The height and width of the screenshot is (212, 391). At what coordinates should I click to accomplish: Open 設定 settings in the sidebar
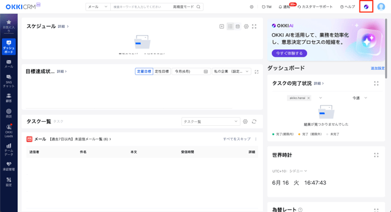click(x=9, y=182)
